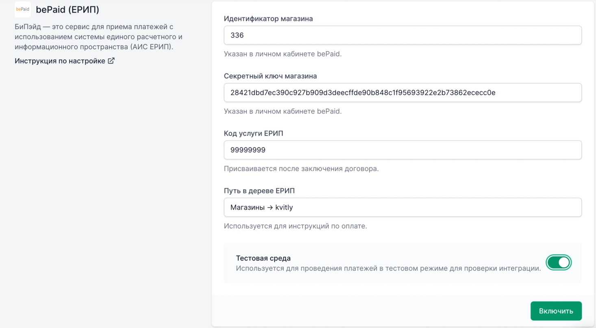Click the Используется для инструкций по оплате hint
Screen dimensions: 596x328
point(295,226)
